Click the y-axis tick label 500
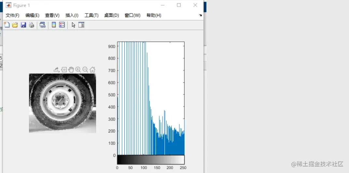Screen dimensions: 349x173 pos(112,94)
